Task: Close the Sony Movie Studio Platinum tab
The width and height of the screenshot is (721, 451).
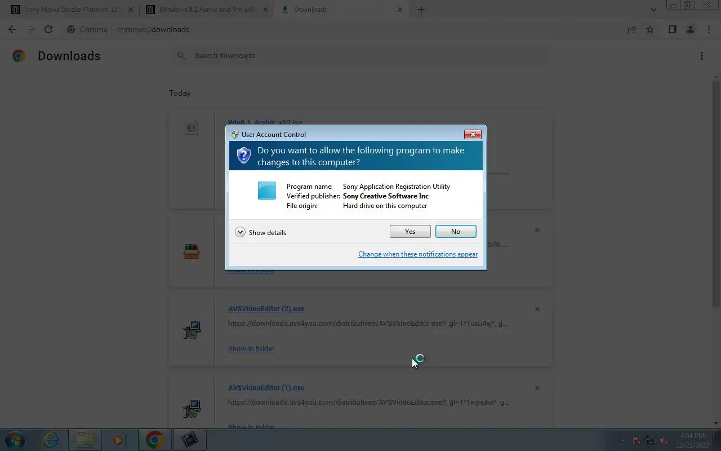Action: click(x=130, y=10)
